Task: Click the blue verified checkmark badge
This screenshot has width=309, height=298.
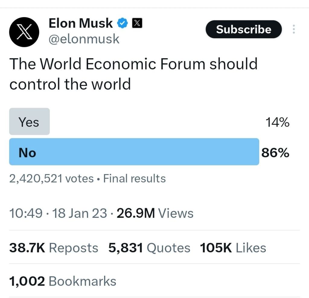Action: 123,23
